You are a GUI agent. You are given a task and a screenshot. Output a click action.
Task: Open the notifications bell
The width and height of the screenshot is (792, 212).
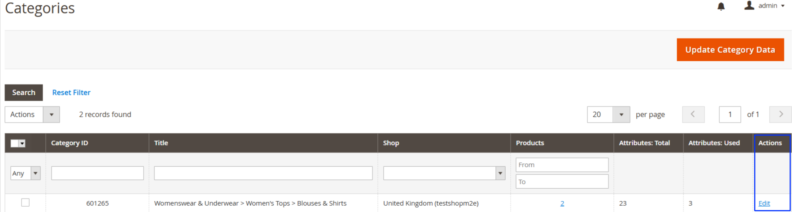pos(721,6)
